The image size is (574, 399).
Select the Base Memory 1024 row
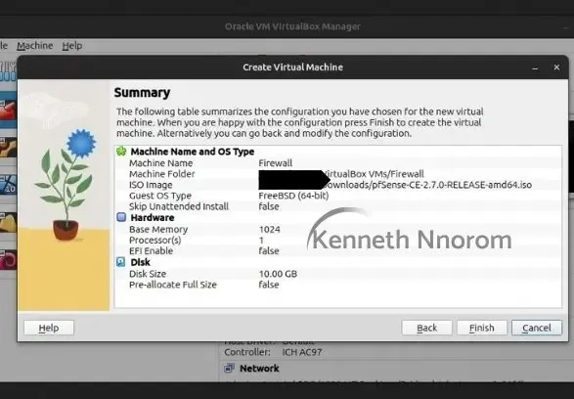pos(337,229)
